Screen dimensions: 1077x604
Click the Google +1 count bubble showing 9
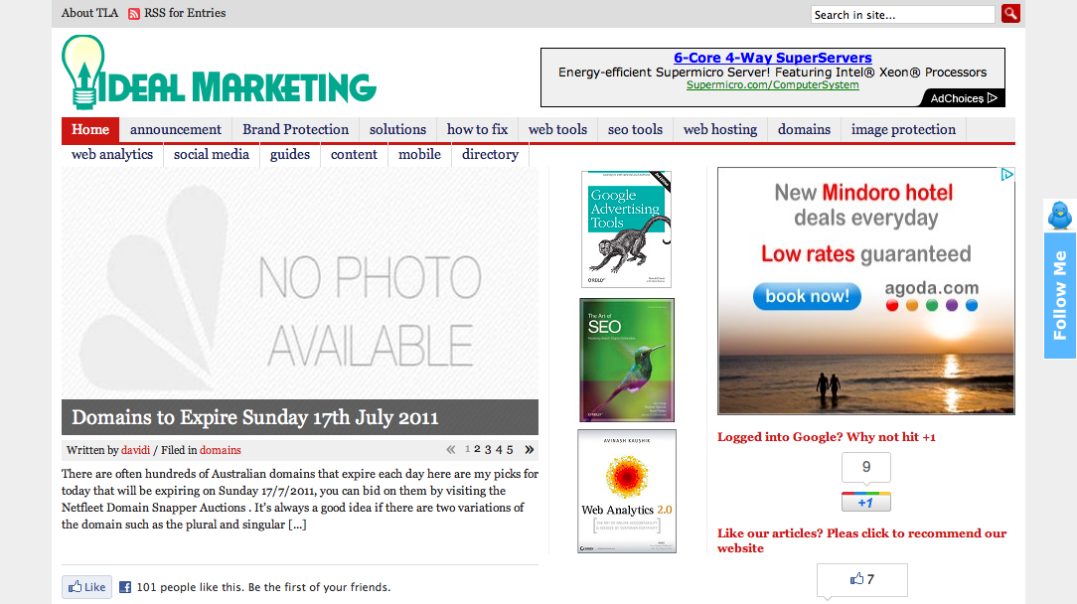tap(866, 467)
